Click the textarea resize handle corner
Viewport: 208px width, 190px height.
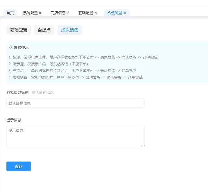pos(143,146)
